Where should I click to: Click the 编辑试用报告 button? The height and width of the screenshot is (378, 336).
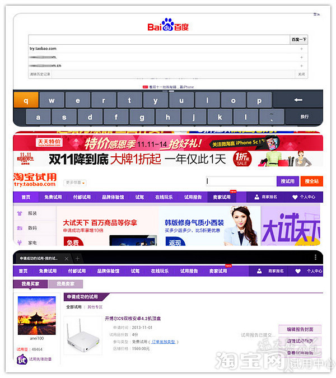300,341
